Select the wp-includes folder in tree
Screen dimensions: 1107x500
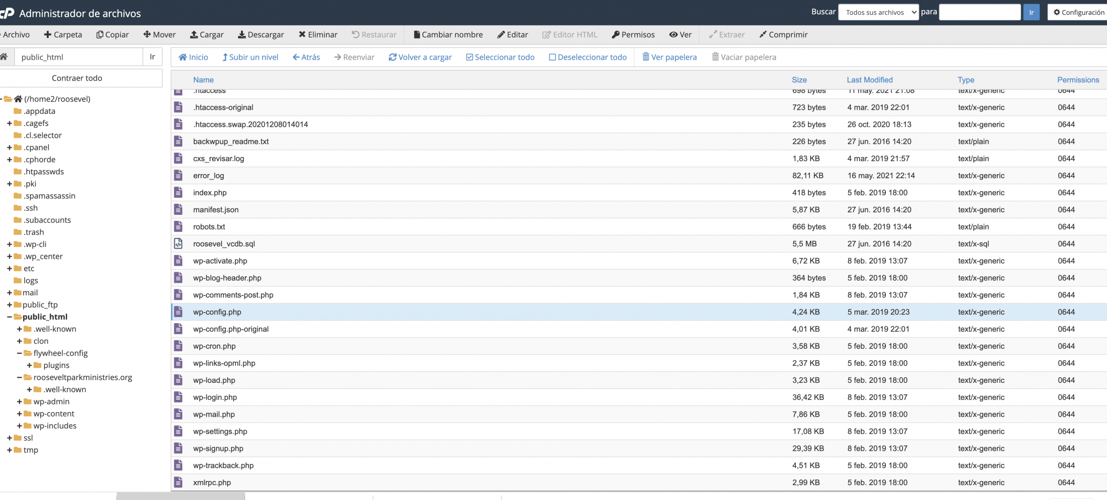(55, 425)
